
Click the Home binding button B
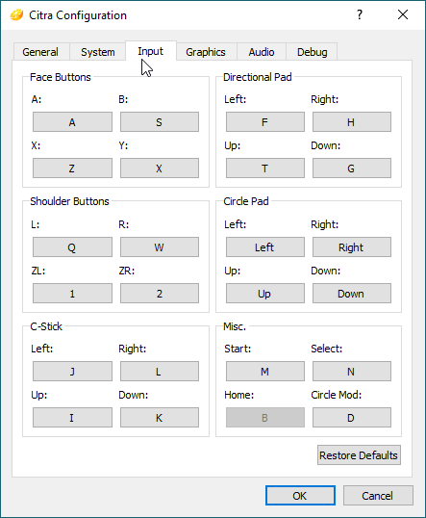[x=265, y=417]
